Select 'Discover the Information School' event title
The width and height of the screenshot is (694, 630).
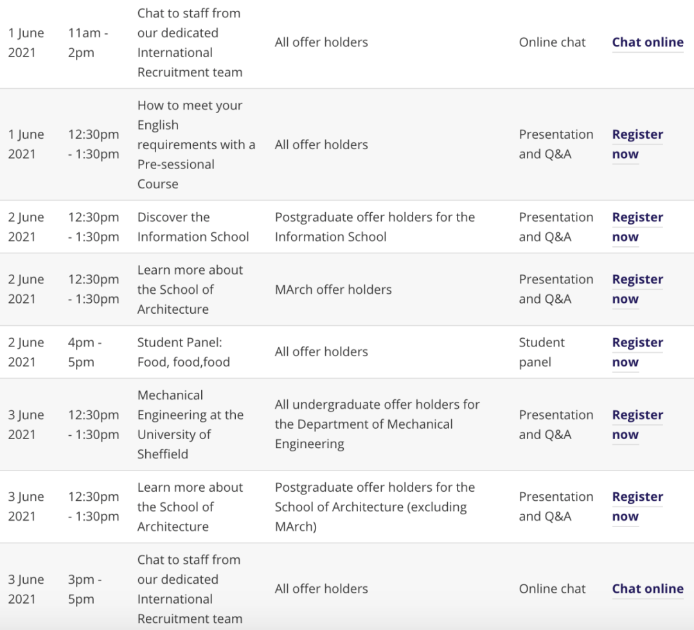point(193,227)
